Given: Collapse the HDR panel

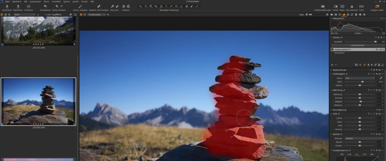Looking at the screenshot, I should point(331,114).
